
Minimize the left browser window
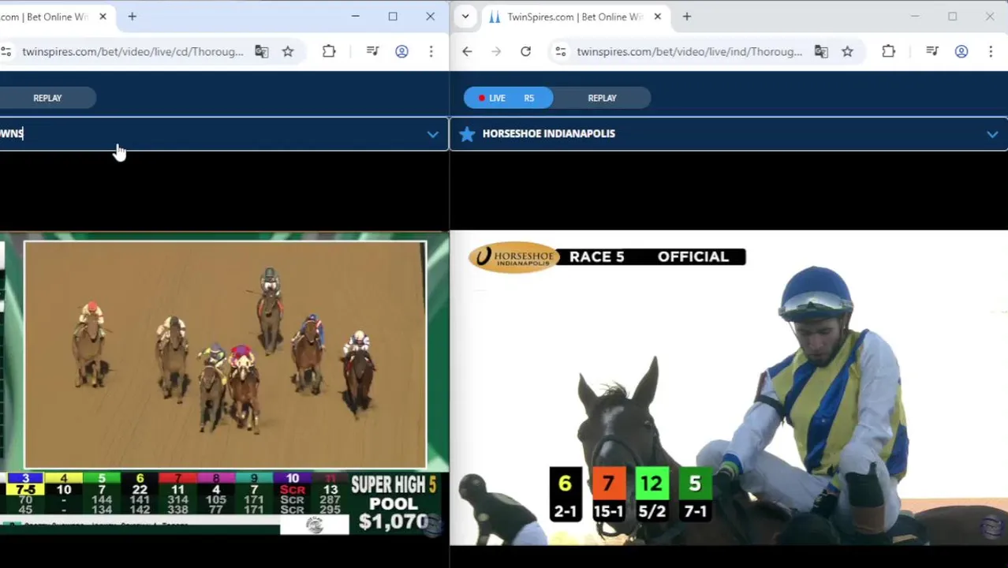(355, 17)
